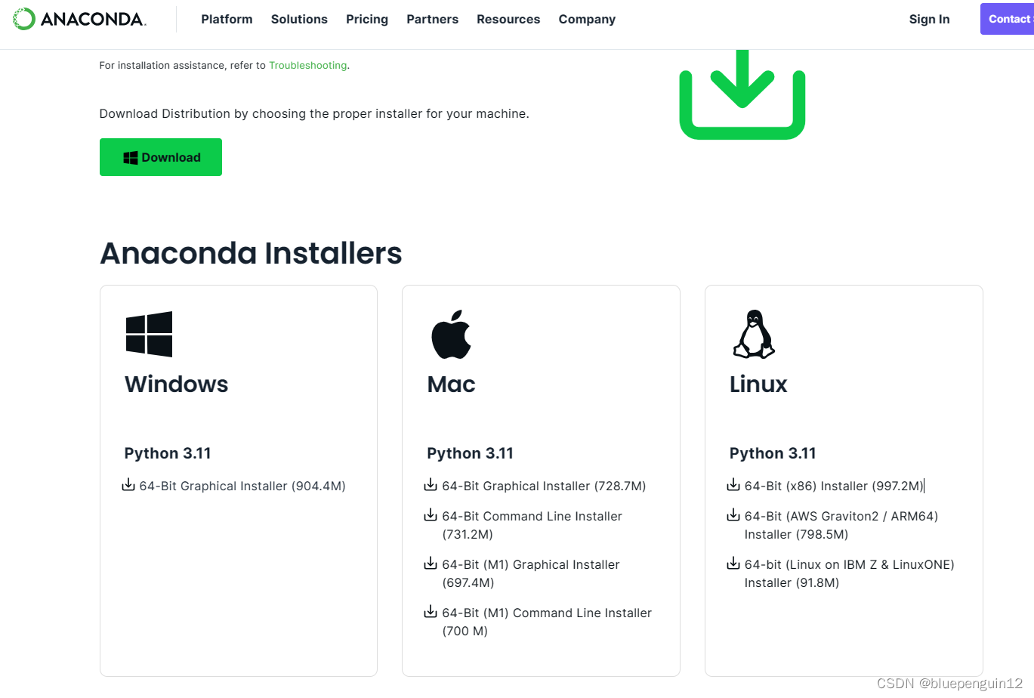Click download icon beside AWS Graviton2 / ARM64 Installer
This screenshot has height=698, width=1034.
[x=733, y=515]
